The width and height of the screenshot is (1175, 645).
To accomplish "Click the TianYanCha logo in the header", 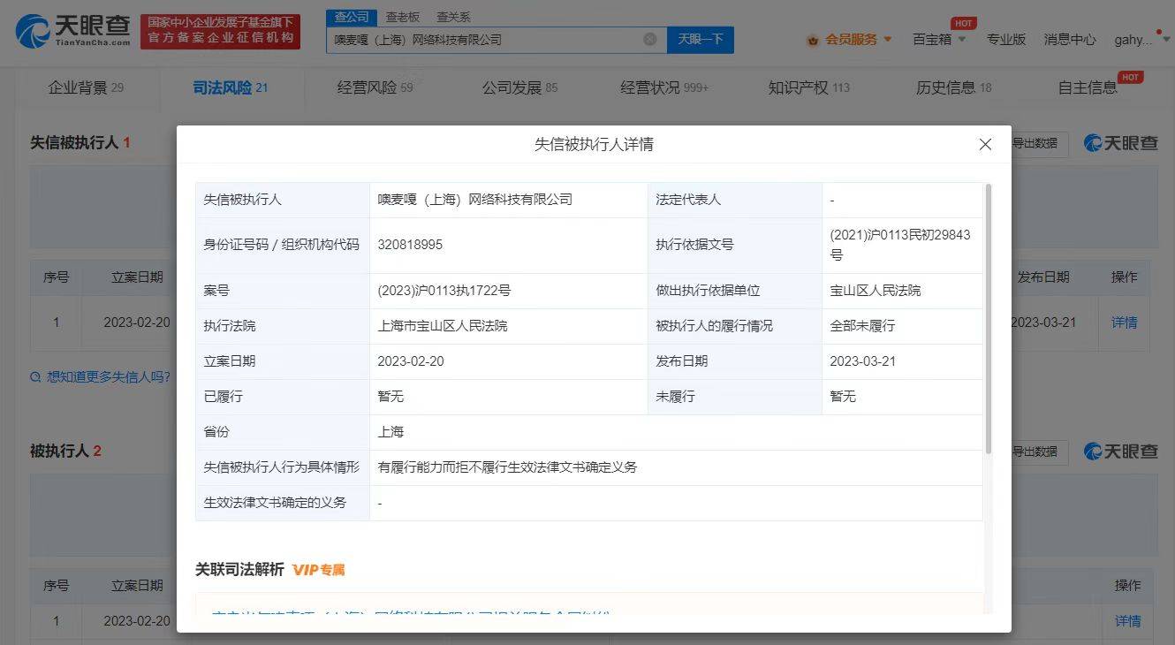I will [x=73, y=32].
